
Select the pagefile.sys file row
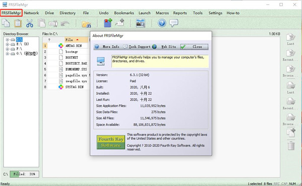66,75
